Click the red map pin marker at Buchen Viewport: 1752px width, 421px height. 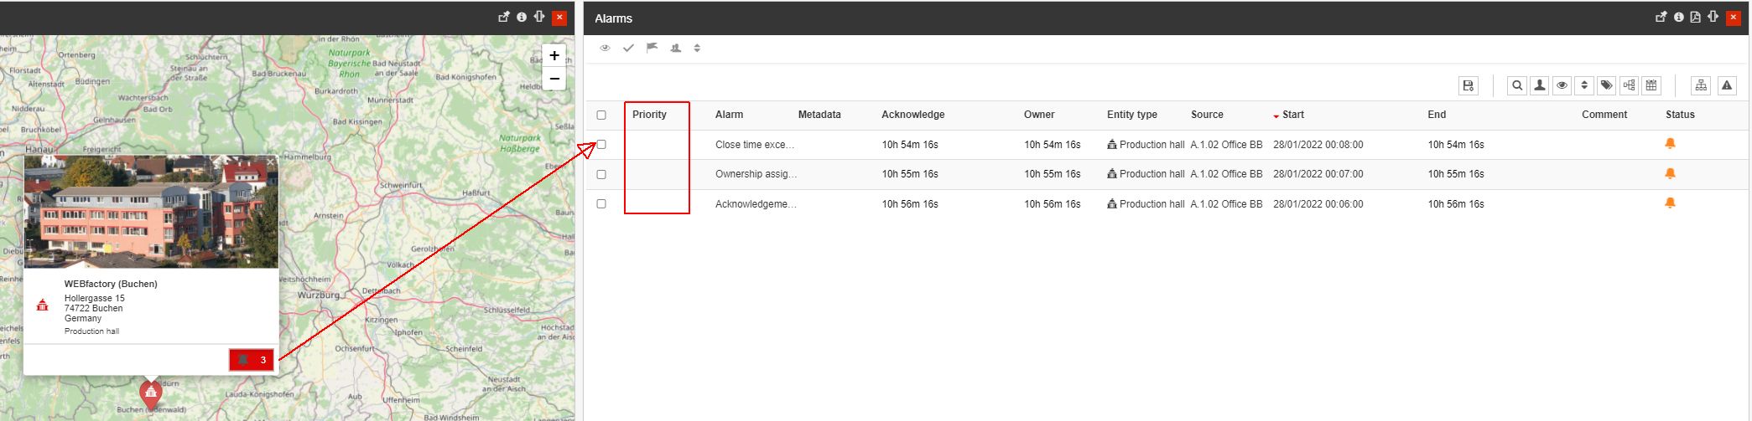click(151, 393)
